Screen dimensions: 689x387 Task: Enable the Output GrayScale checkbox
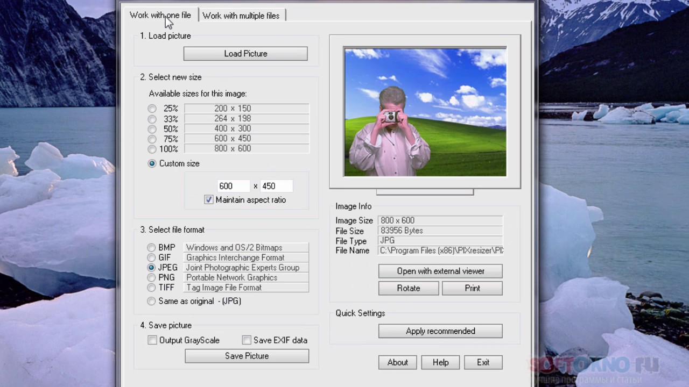click(x=152, y=340)
